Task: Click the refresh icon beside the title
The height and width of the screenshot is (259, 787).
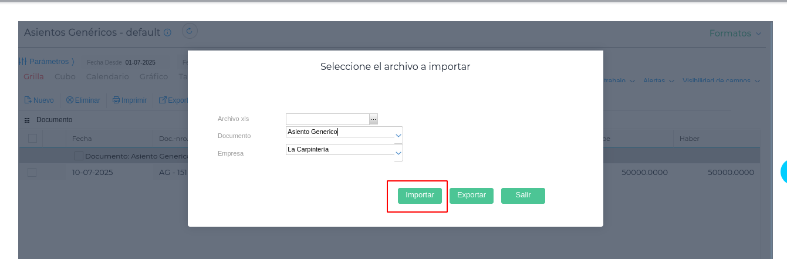Action: pos(190,31)
